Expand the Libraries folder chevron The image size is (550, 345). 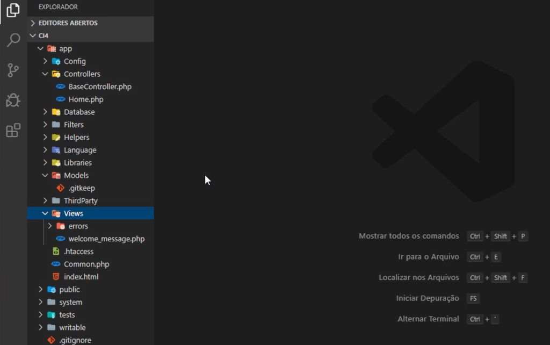click(45, 162)
